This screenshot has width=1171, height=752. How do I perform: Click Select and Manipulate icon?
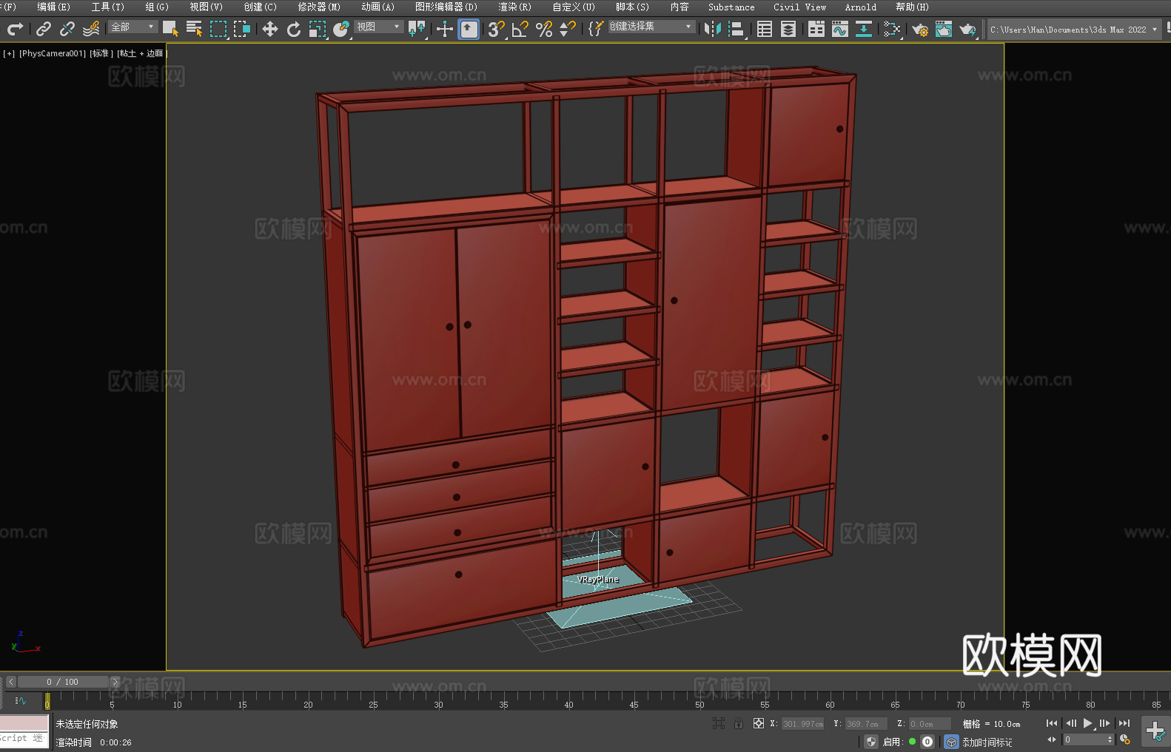[445, 29]
